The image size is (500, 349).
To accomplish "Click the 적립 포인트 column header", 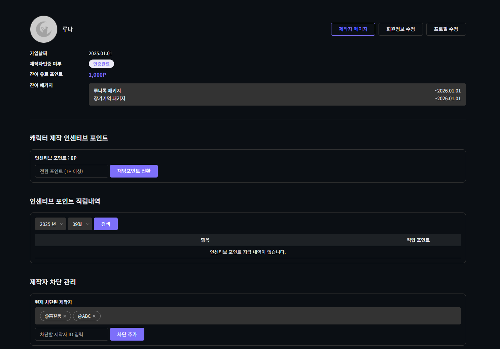I will [418, 240].
